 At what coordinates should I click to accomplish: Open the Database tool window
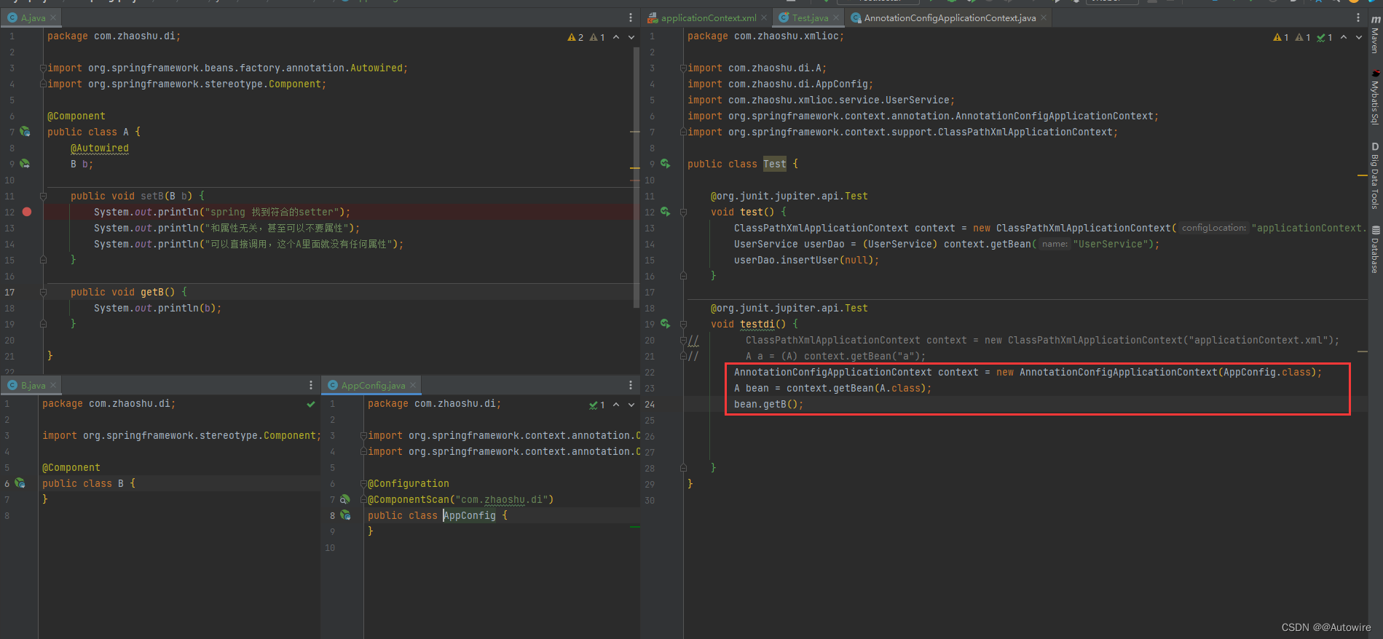coord(1375,250)
